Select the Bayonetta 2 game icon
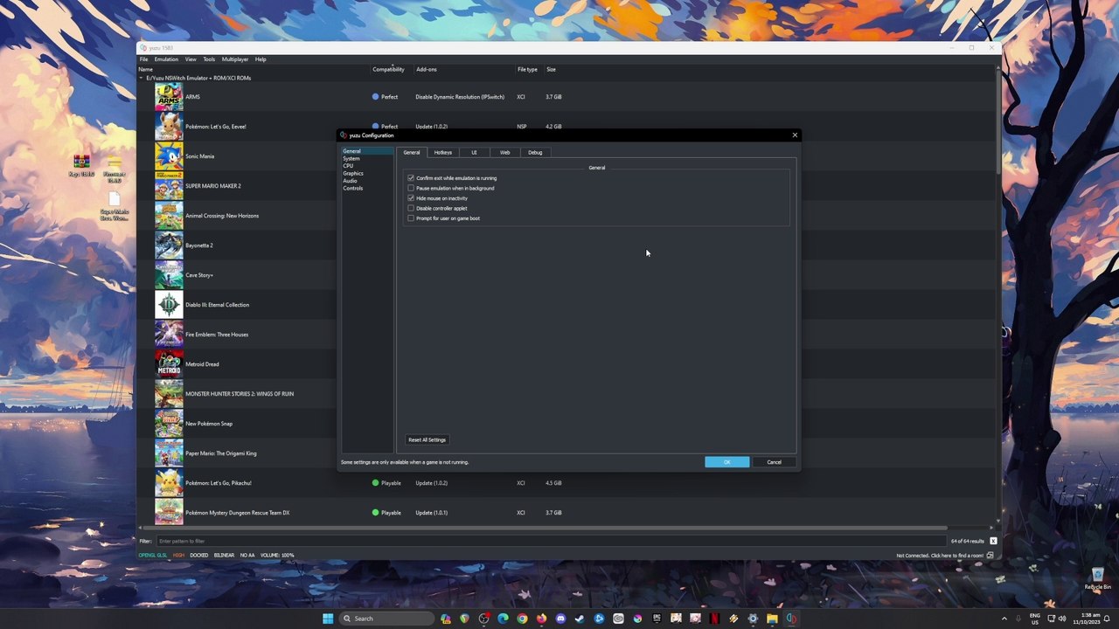The image size is (1119, 629). (x=169, y=245)
